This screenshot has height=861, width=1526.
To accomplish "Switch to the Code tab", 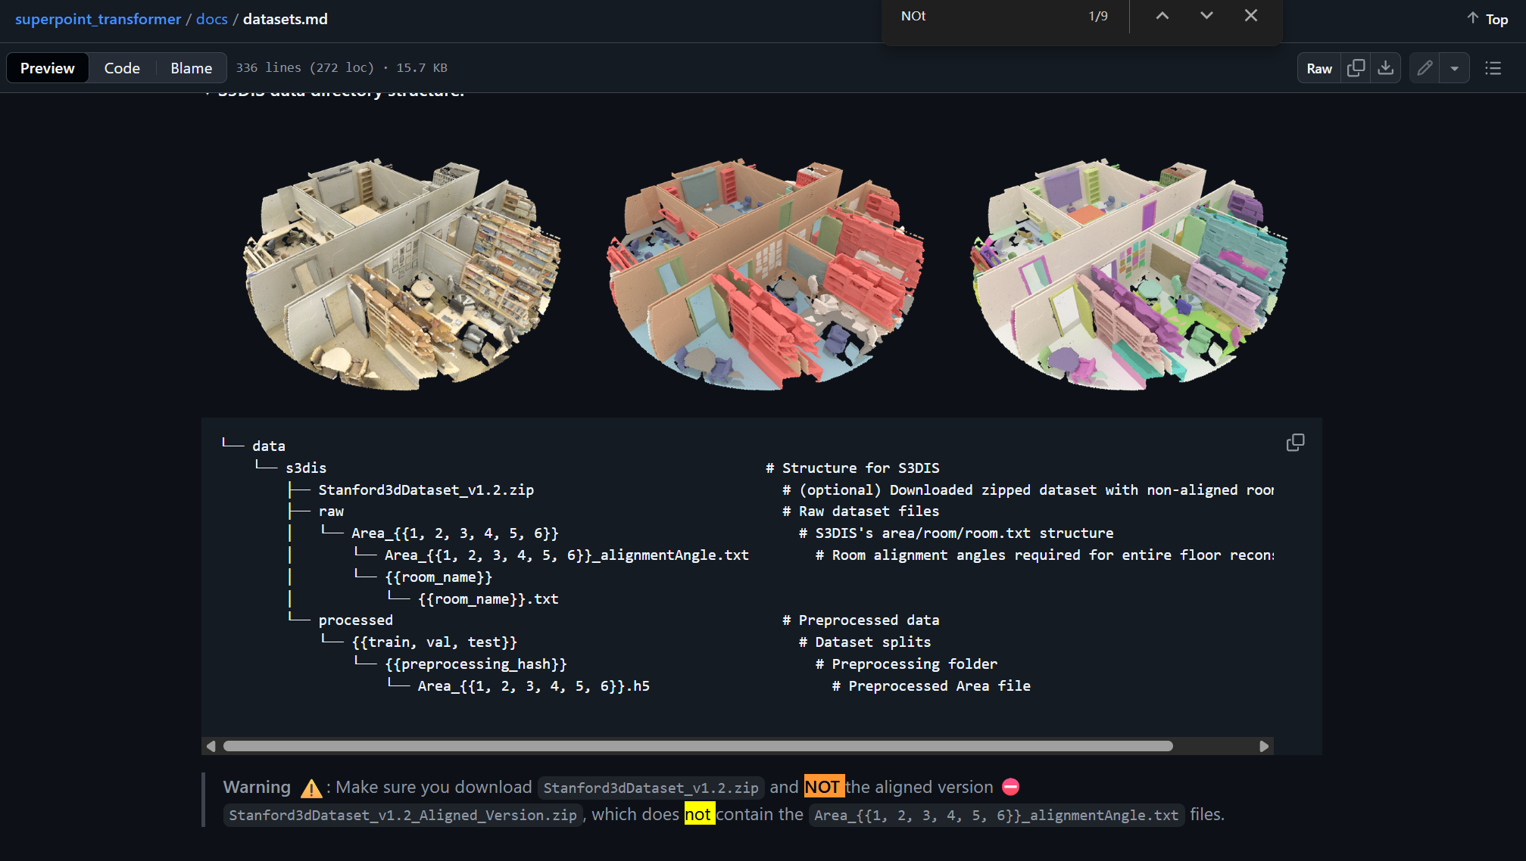I will coord(122,68).
